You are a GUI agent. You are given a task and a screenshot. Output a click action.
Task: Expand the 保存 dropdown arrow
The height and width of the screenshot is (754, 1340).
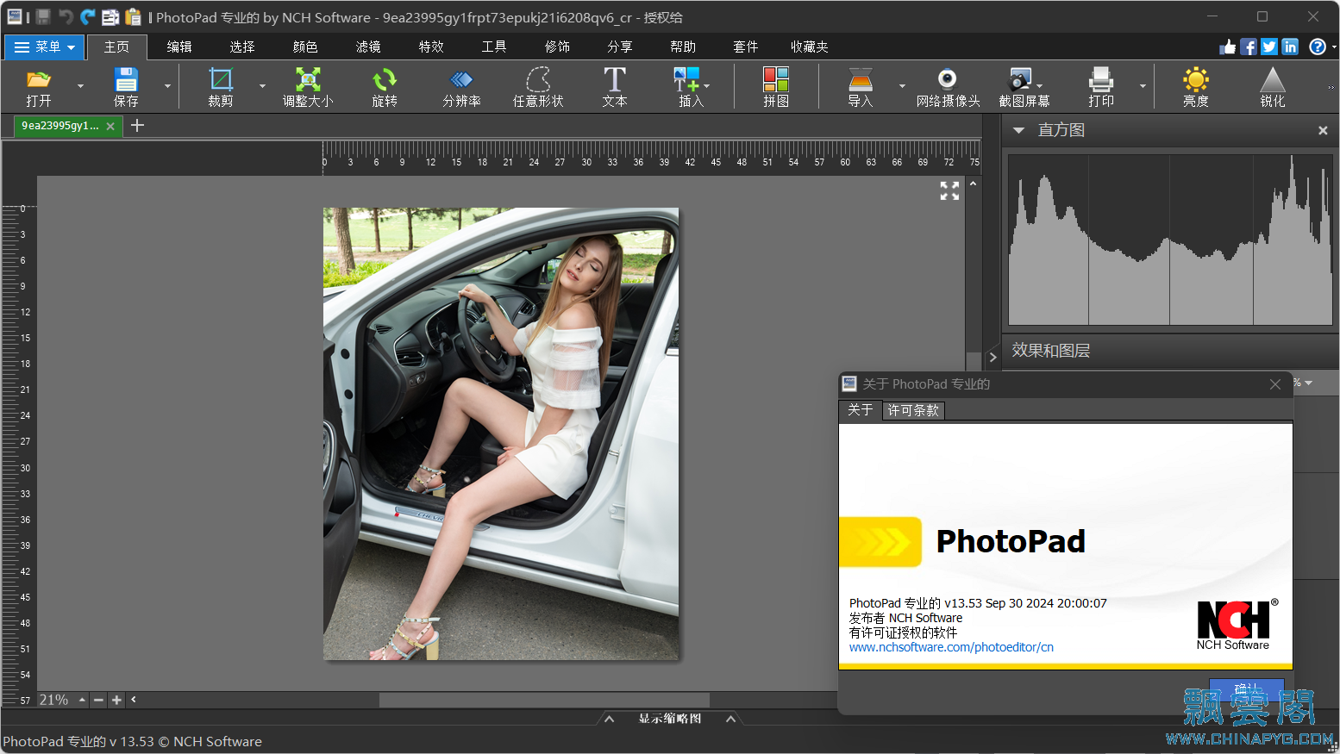pos(167,86)
